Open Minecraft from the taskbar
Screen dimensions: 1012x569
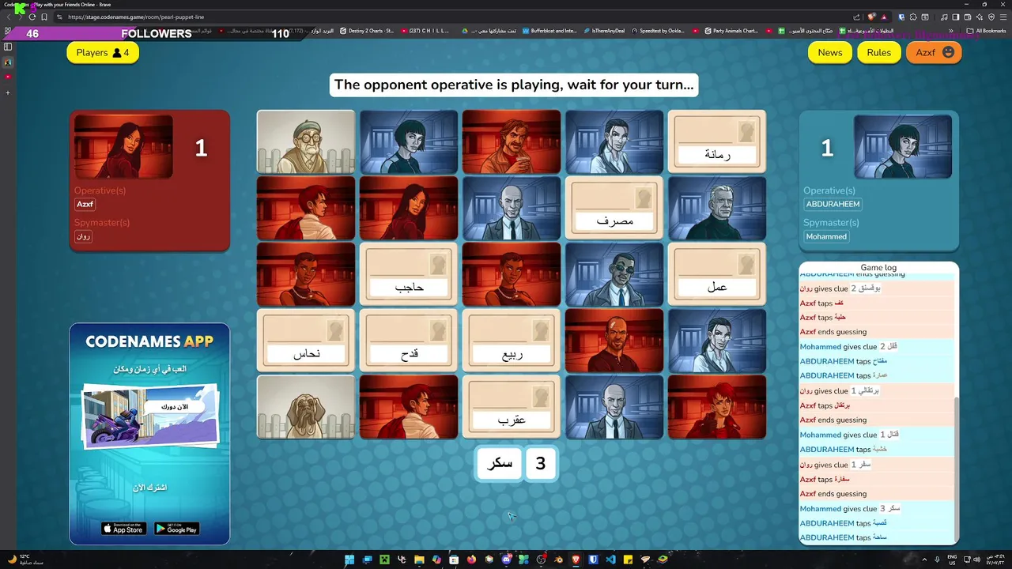tap(384, 560)
